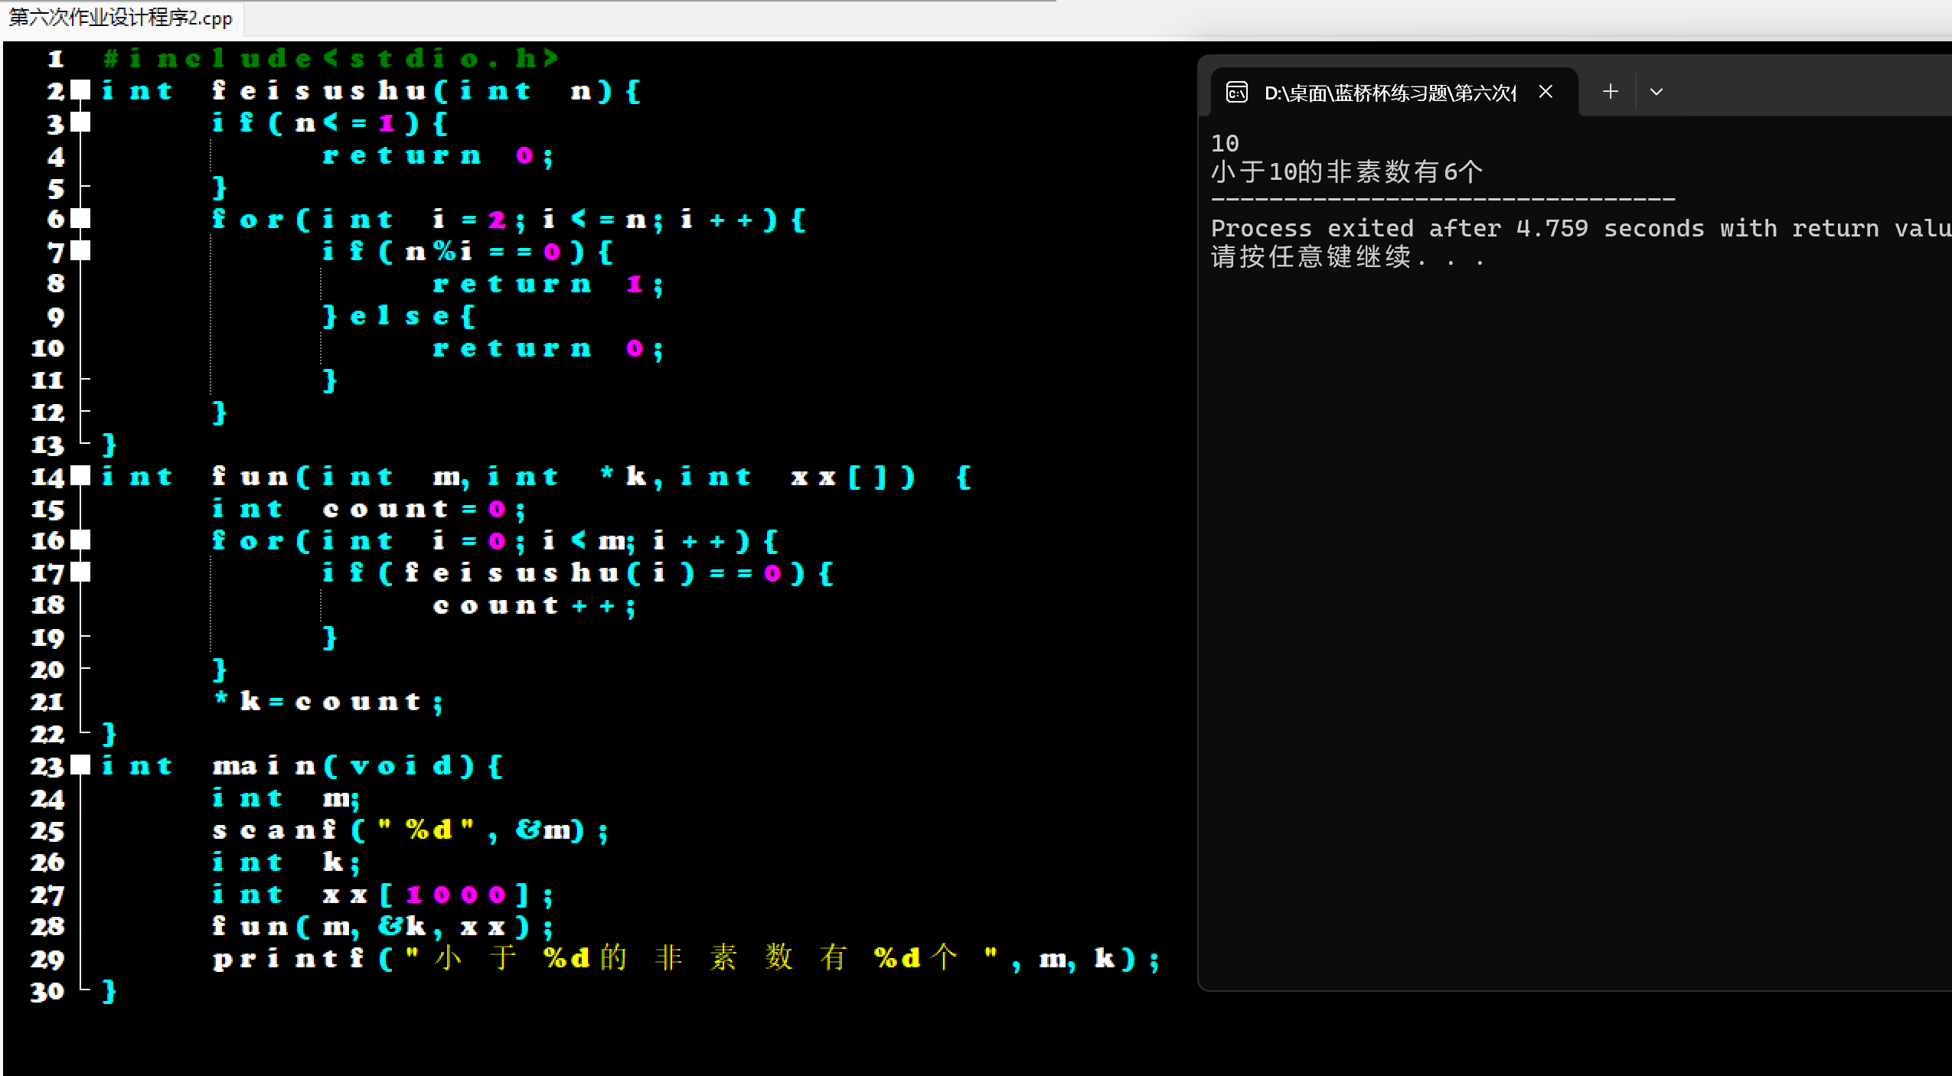Click line number 1 in the gutter
Image resolution: width=1952 pixels, height=1076 pixels.
tap(55, 59)
